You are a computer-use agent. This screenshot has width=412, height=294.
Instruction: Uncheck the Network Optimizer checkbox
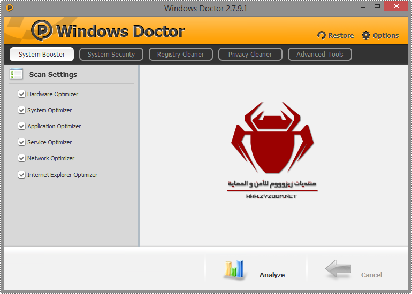(x=21, y=158)
